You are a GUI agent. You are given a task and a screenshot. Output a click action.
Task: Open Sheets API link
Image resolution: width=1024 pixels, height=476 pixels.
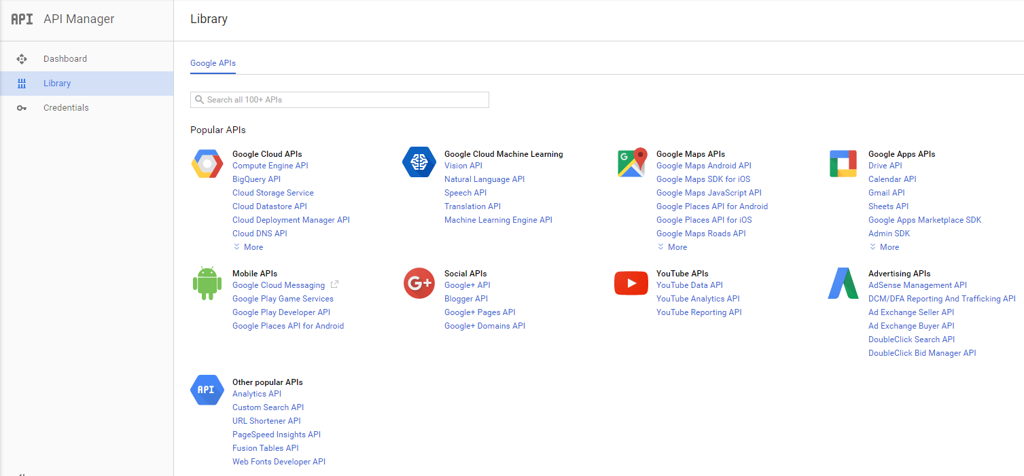pyautogui.click(x=888, y=206)
